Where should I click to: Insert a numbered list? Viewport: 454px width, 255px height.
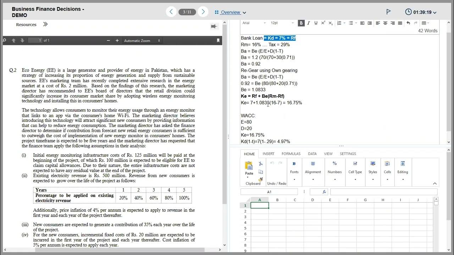339,23
